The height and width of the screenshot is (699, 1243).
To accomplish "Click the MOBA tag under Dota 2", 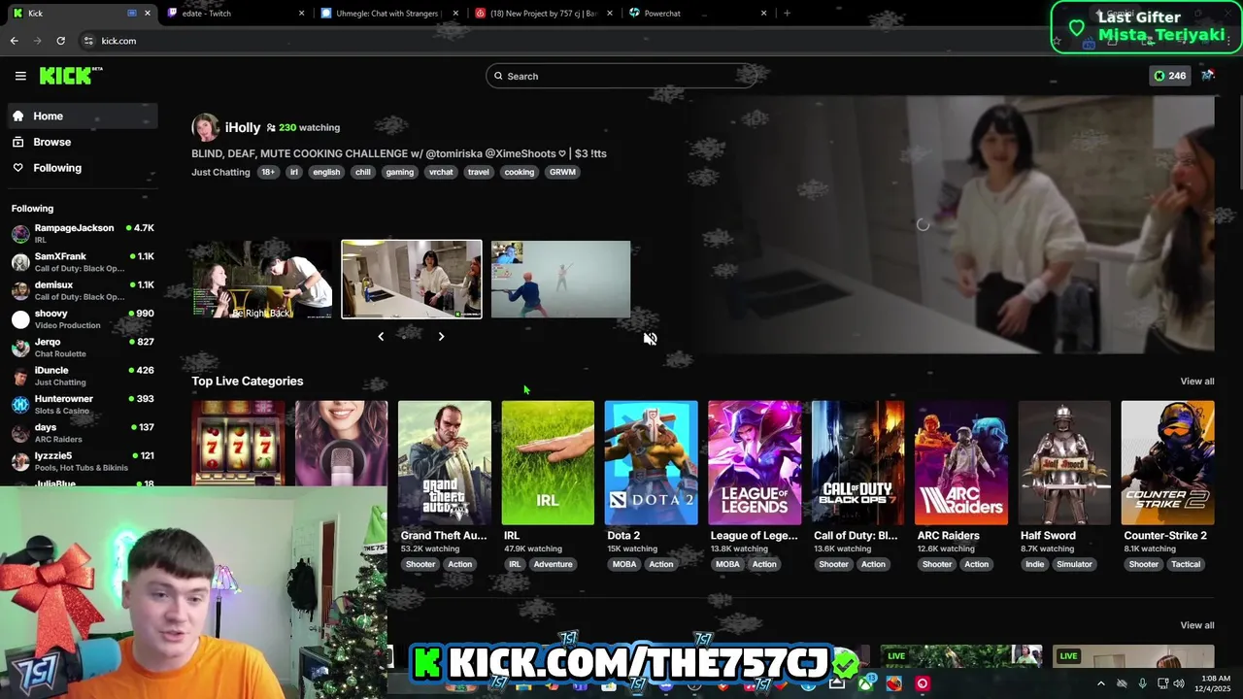I will point(624,564).
